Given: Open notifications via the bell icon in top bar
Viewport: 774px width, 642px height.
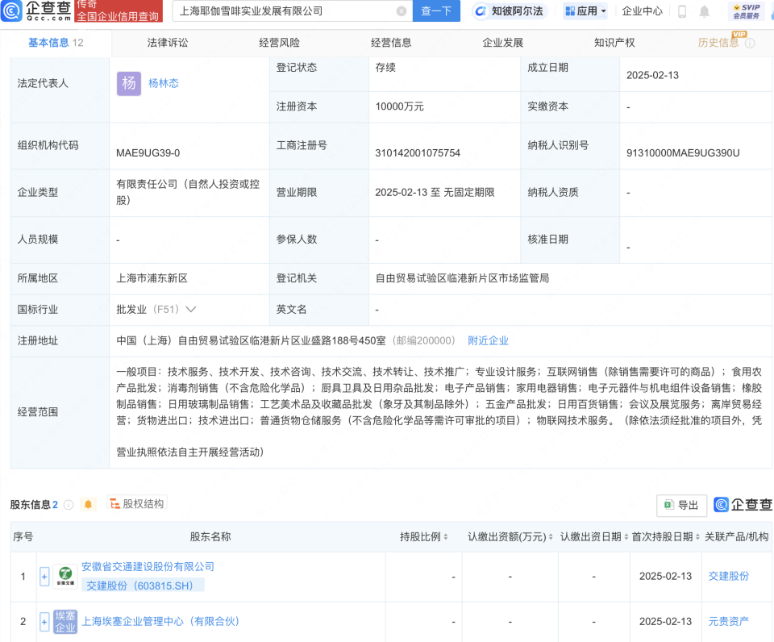Looking at the screenshot, I should pos(704,10).
